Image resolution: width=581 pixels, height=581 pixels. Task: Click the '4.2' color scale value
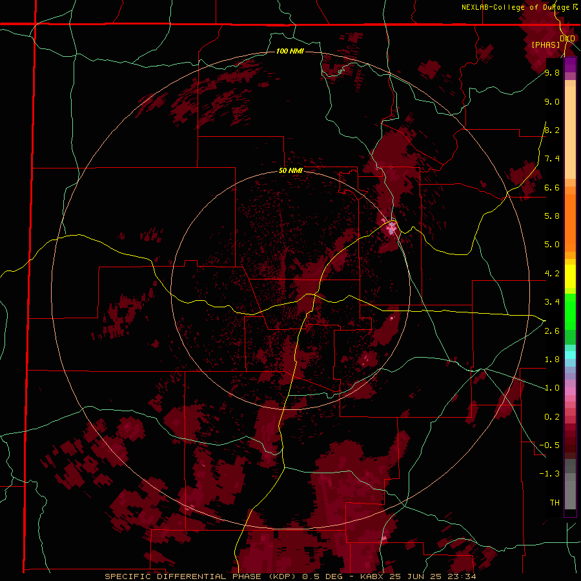tap(552, 274)
